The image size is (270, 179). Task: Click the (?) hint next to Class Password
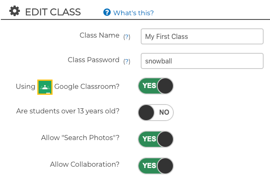pyautogui.click(x=126, y=61)
